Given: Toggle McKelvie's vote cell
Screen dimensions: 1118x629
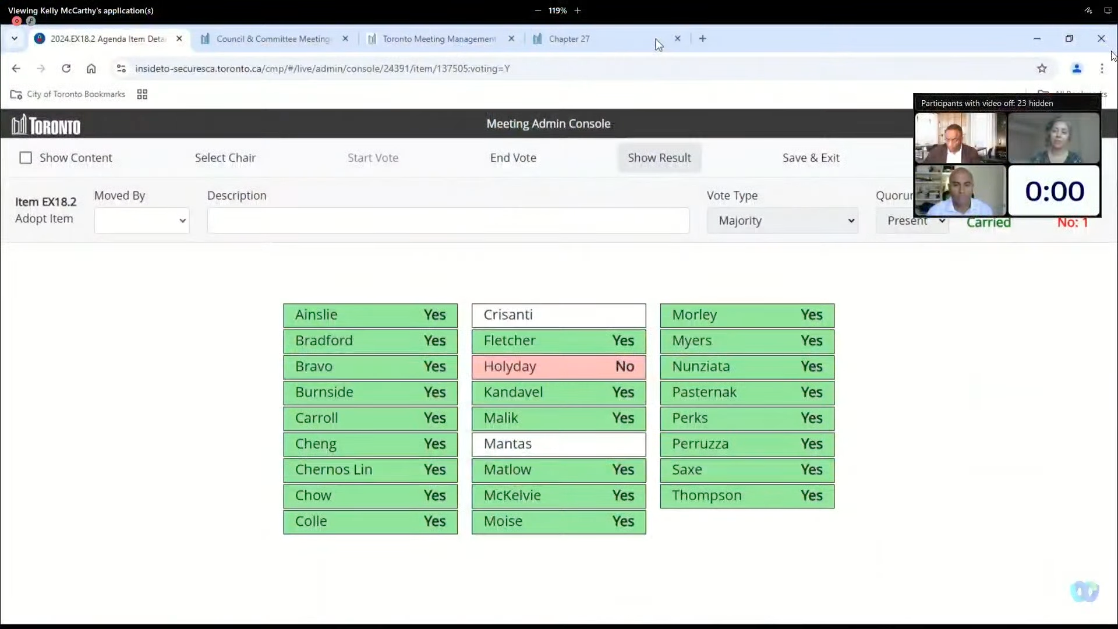Looking at the screenshot, I should click(x=558, y=496).
